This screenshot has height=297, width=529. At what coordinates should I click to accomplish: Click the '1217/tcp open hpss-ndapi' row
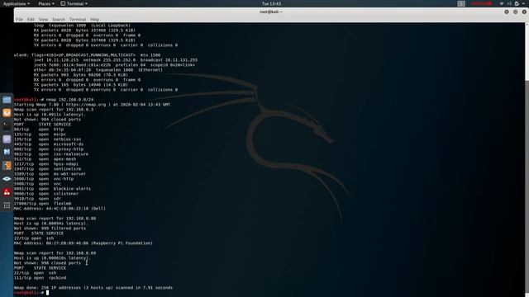(x=46, y=164)
